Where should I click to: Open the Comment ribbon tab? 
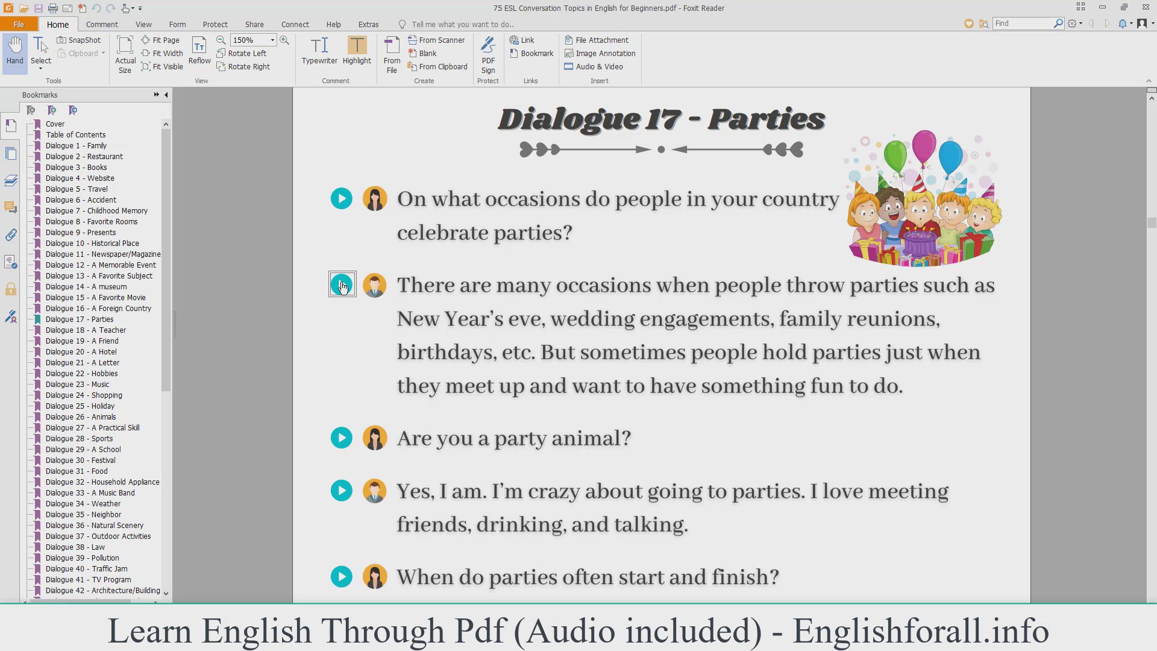pyautogui.click(x=102, y=24)
